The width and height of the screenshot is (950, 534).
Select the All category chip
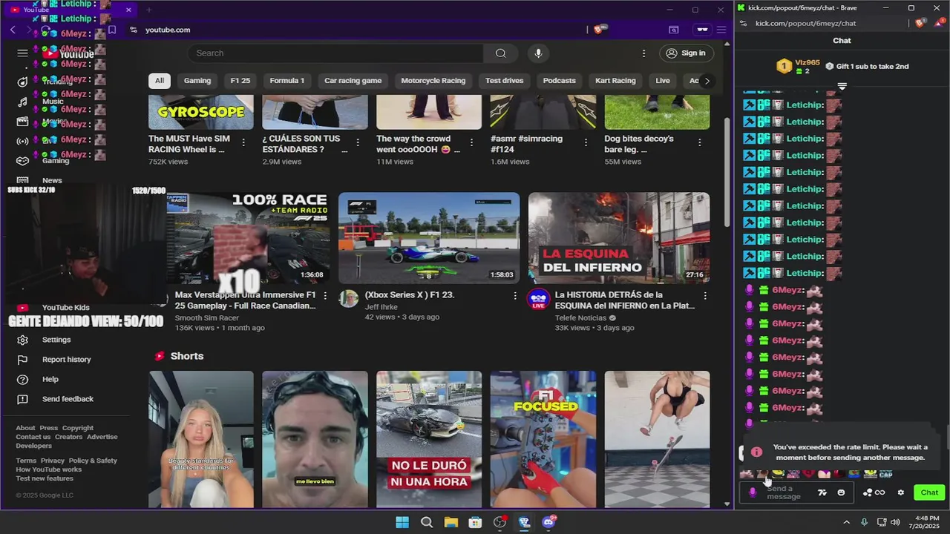pyautogui.click(x=159, y=81)
